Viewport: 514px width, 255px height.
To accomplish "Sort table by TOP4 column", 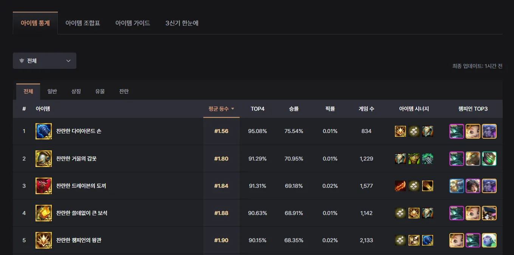I will [257, 109].
